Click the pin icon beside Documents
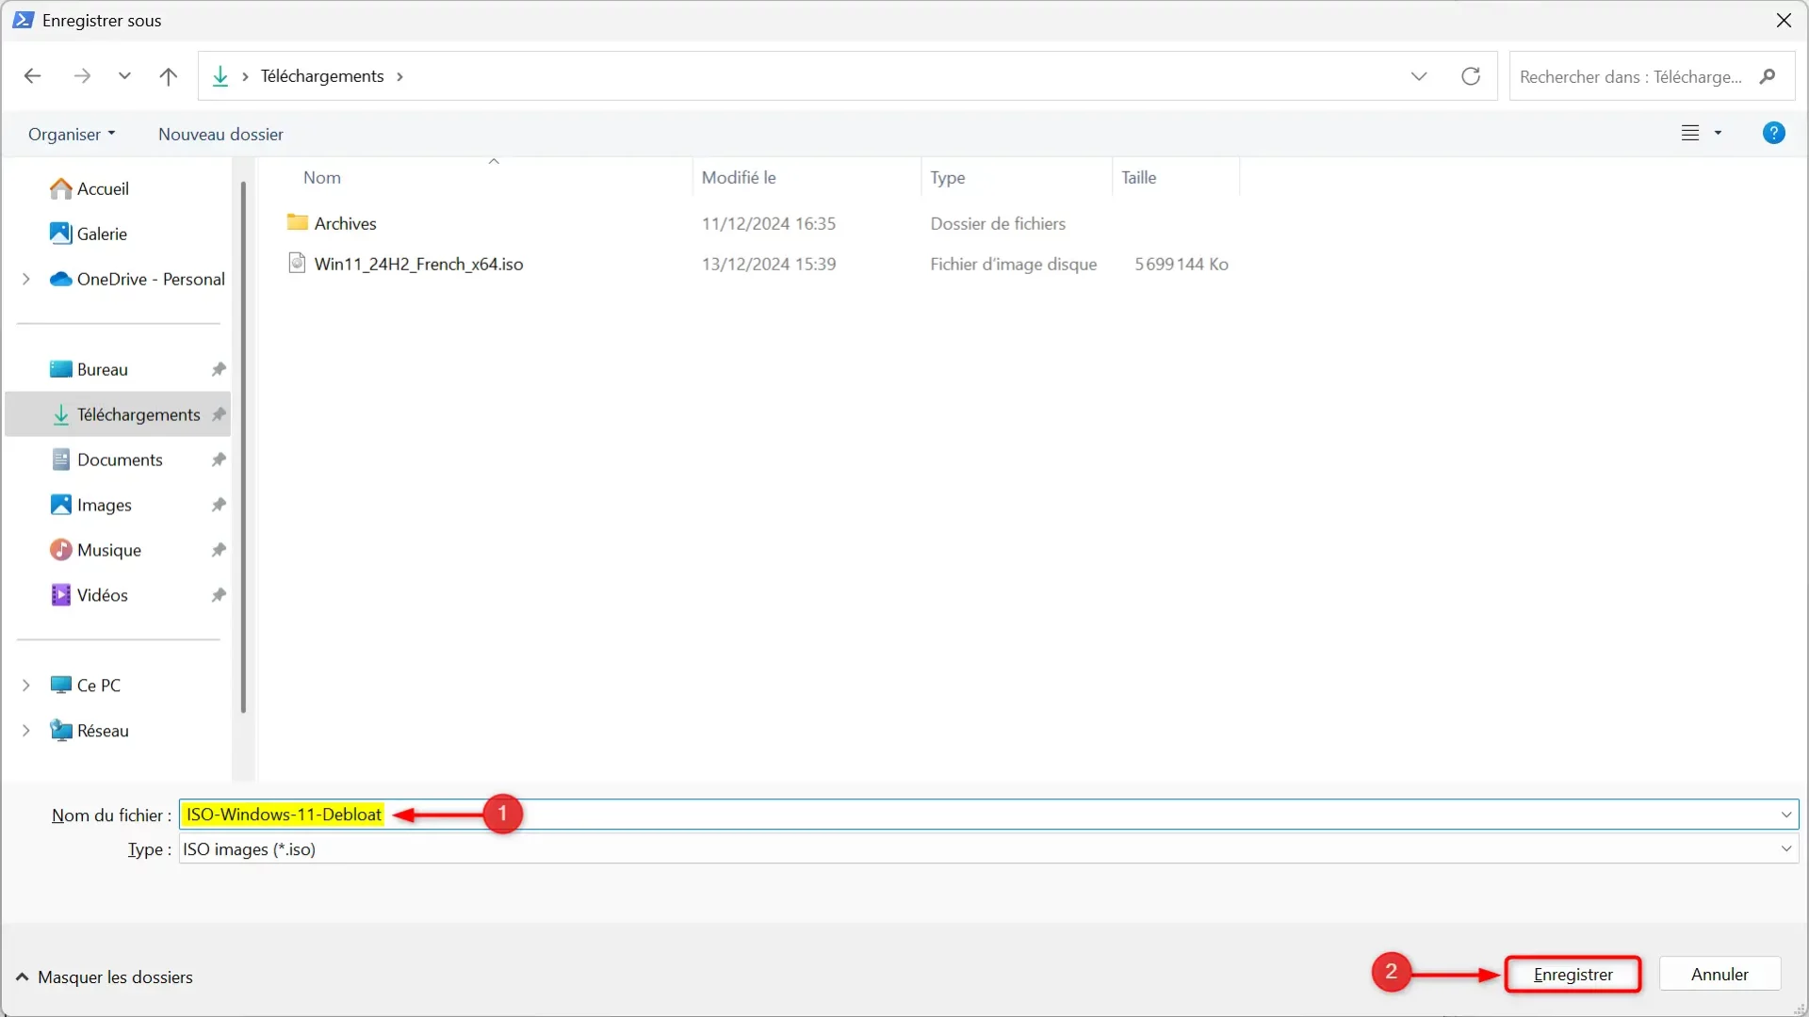 coord(219,460)
